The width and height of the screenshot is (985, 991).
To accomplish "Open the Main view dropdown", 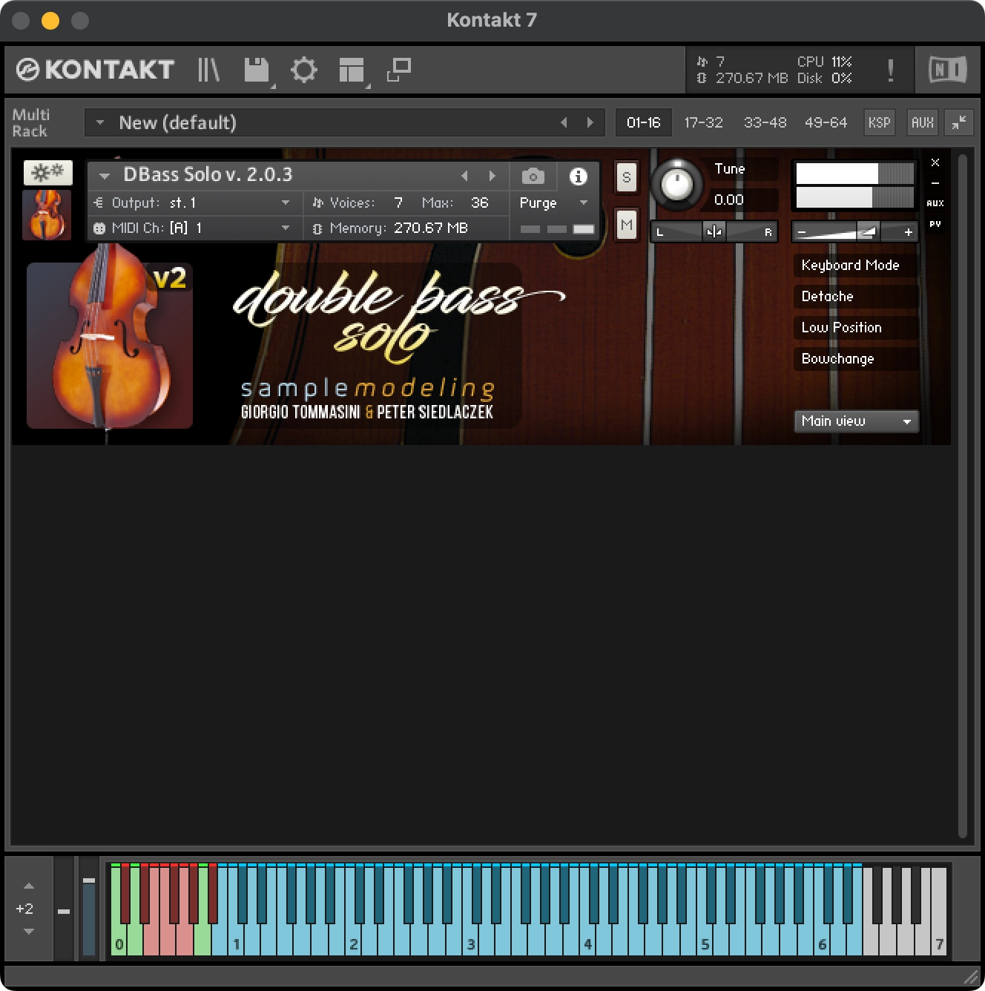I will (856, 421).
